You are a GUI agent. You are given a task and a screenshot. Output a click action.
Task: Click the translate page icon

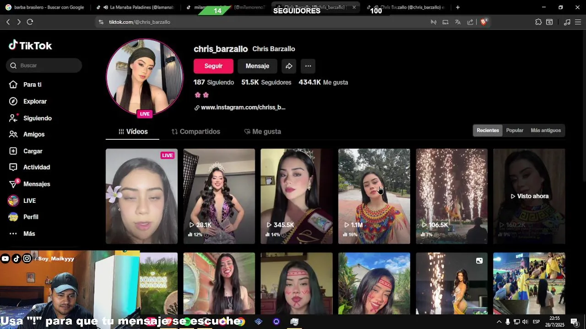click(x=457, y=22)
